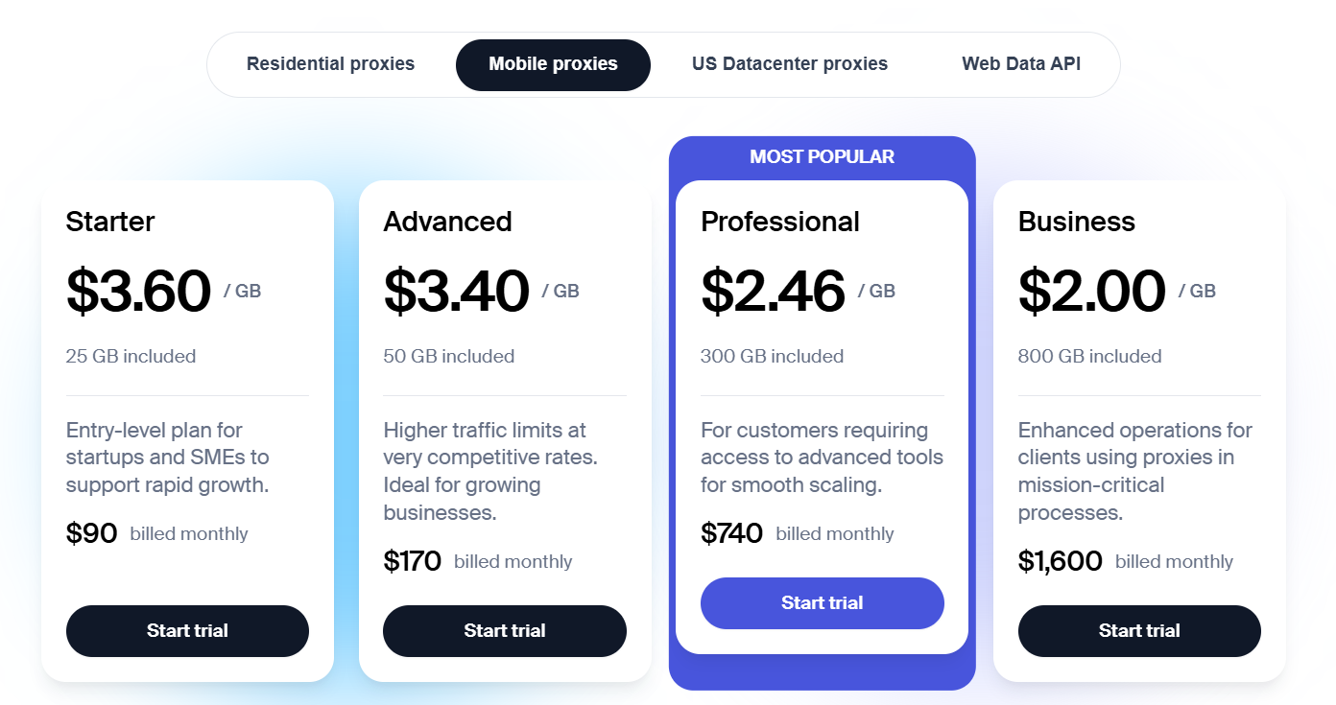This screenshot has height=705, width=1336.
Task: Select the Mobile proxies tab
Action: coord(553,64)
